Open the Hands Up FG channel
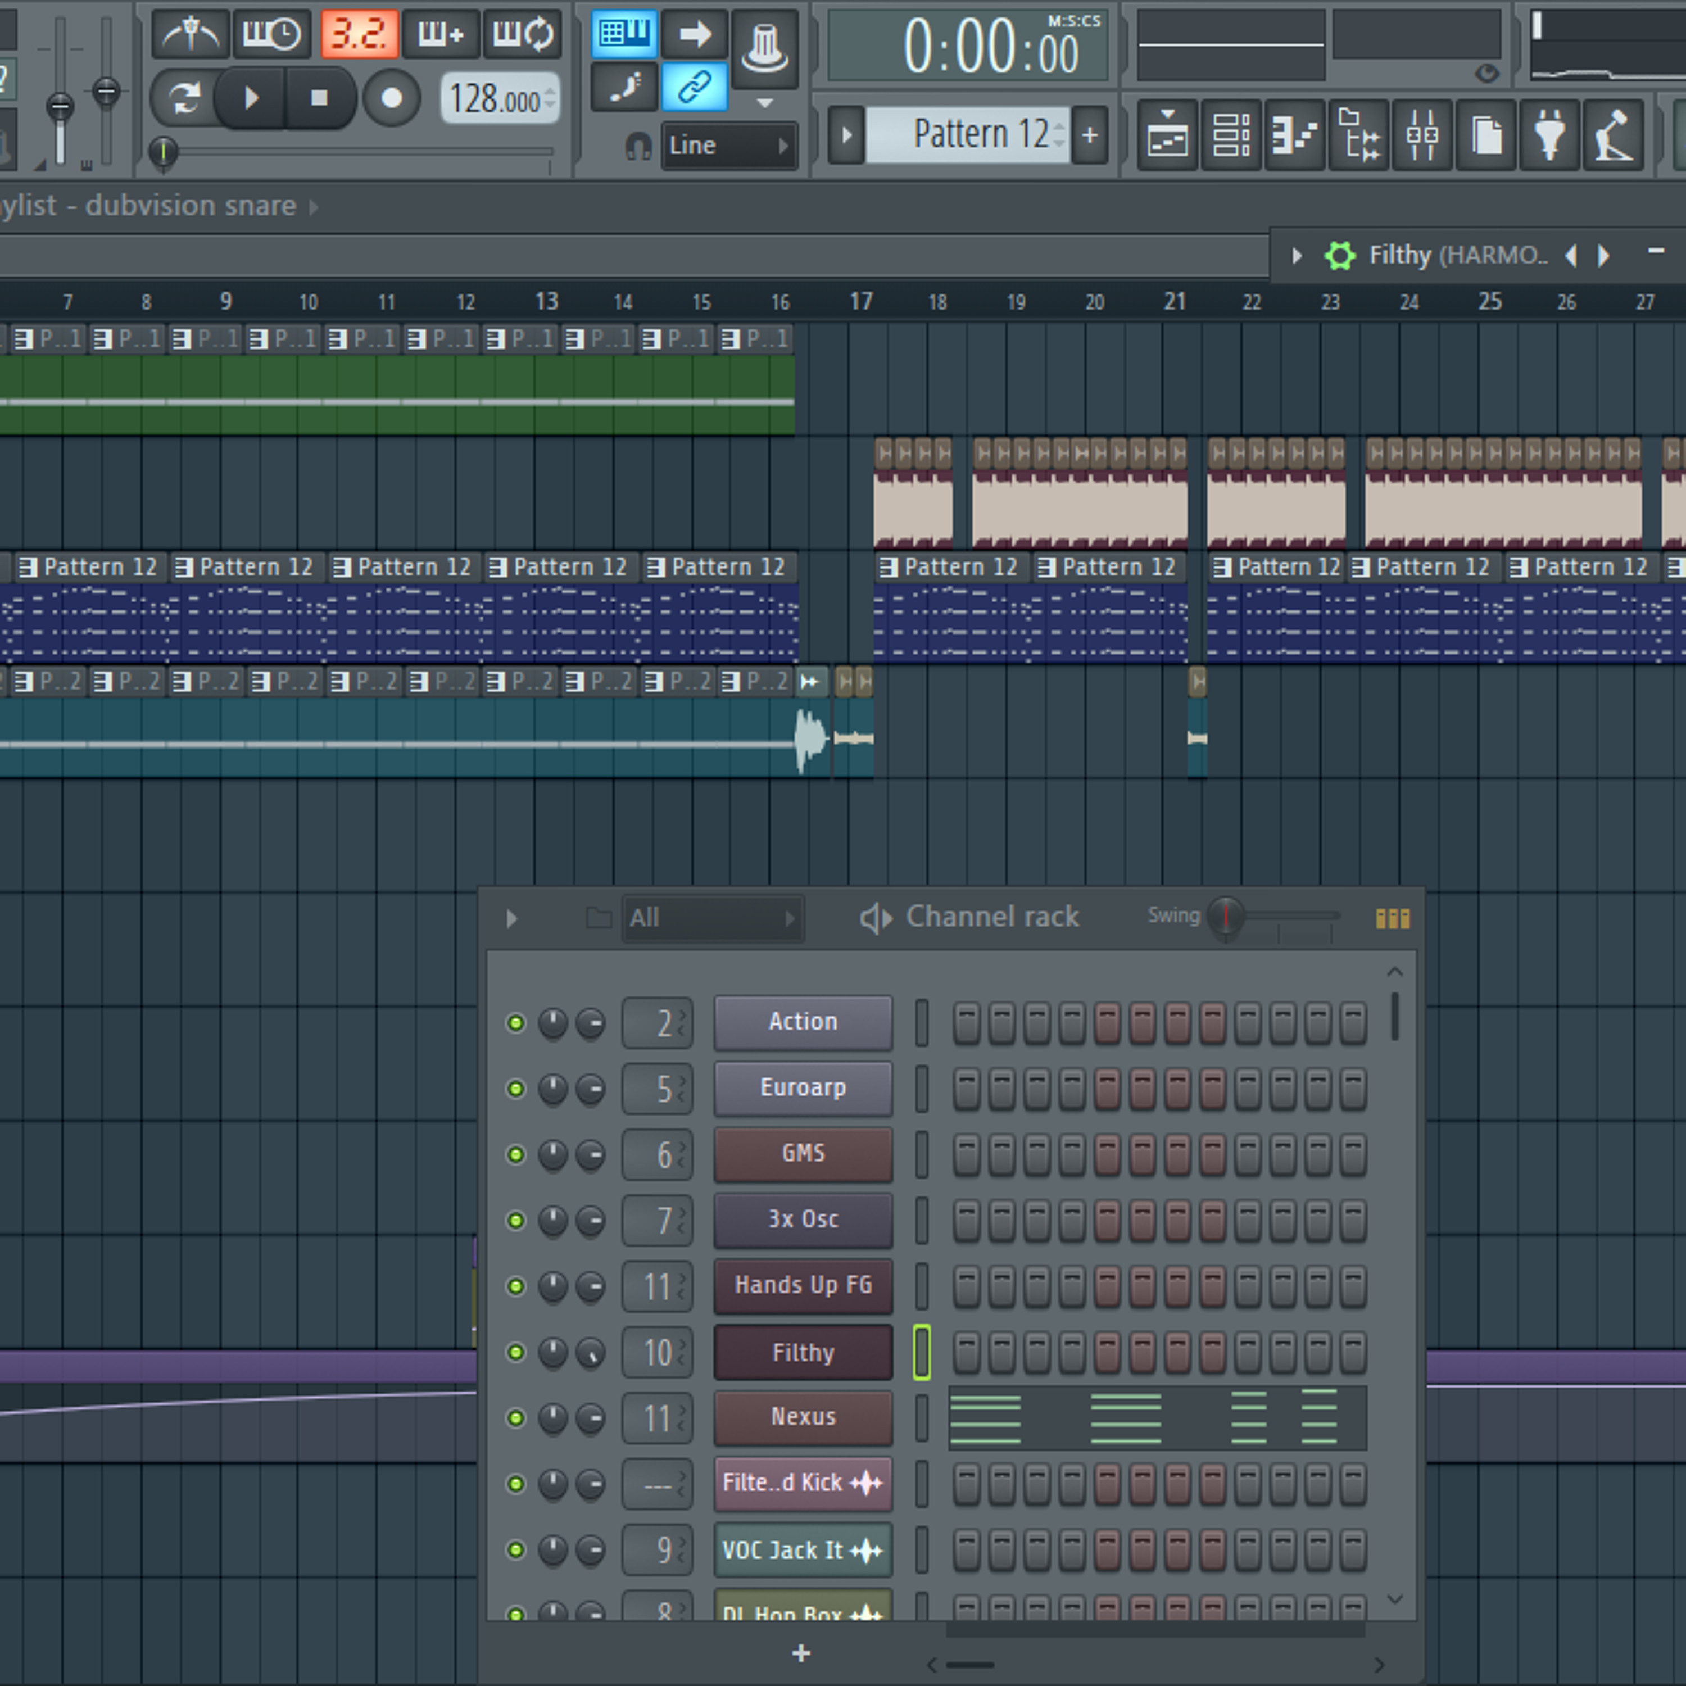This screenshot has height=1686, width=1686. pos(803,1285)
